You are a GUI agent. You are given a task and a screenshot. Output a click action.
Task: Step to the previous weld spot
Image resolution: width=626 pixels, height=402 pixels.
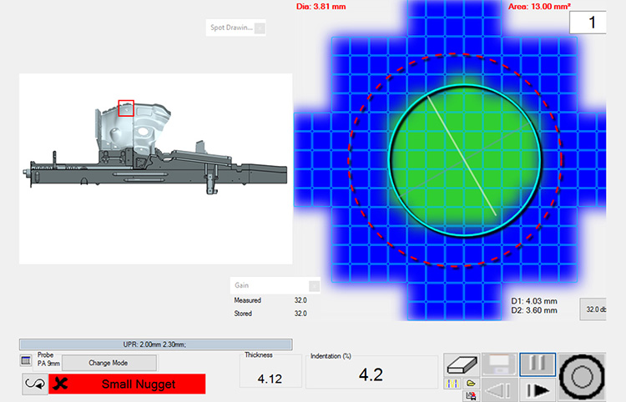click(x=499, y=389)
